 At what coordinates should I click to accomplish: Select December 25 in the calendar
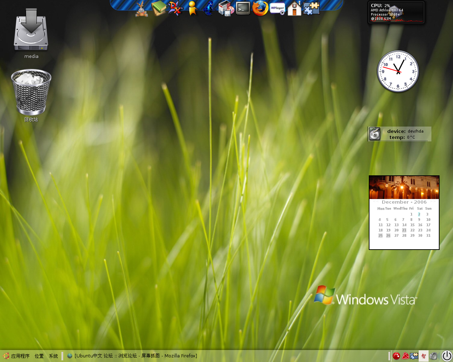click(380, 235)
